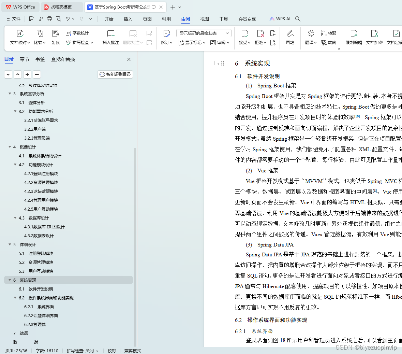This screenshot has width=402, height=354.
Task: Click the 智能识别目录 button
Action: [x=115, y=74]
